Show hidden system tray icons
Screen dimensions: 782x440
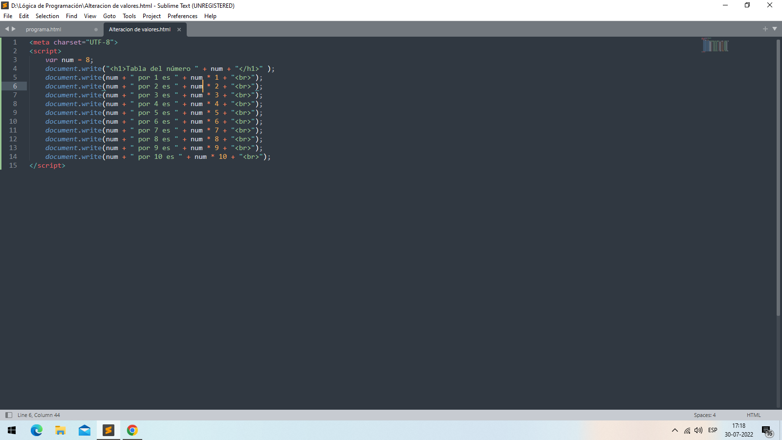click(x=675, y=430)
